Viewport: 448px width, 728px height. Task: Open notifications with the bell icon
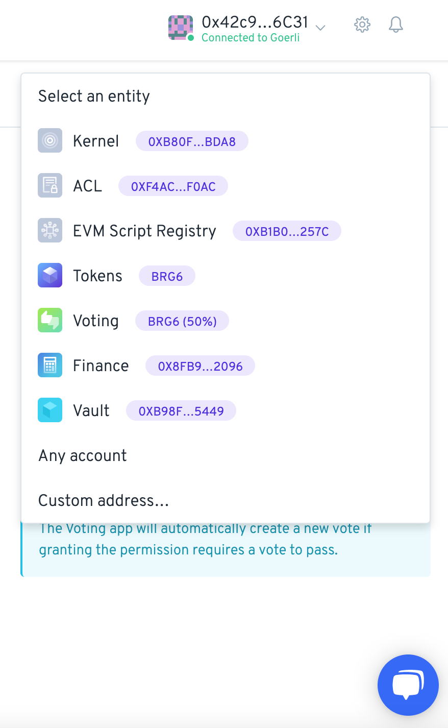396,25
